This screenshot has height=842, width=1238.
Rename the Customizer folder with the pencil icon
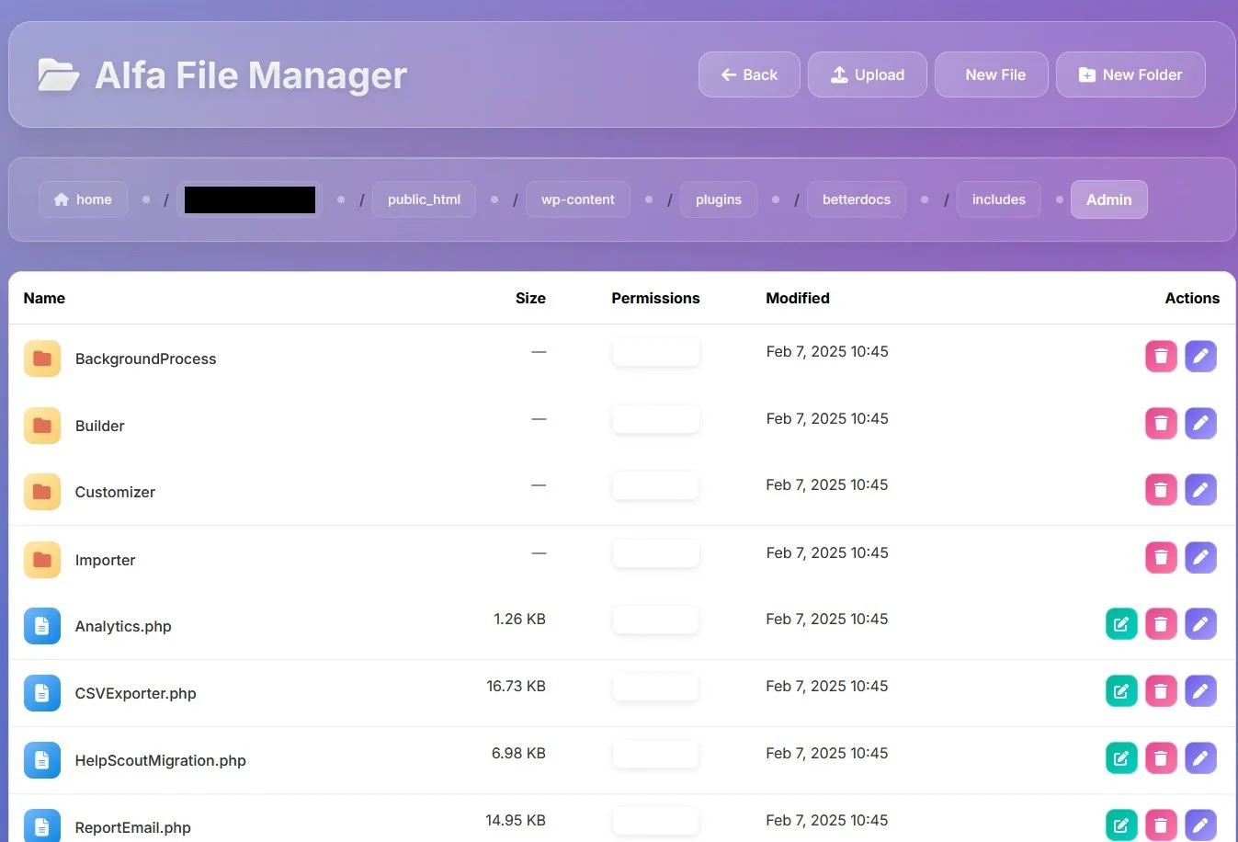click(x=1200, y=490)
